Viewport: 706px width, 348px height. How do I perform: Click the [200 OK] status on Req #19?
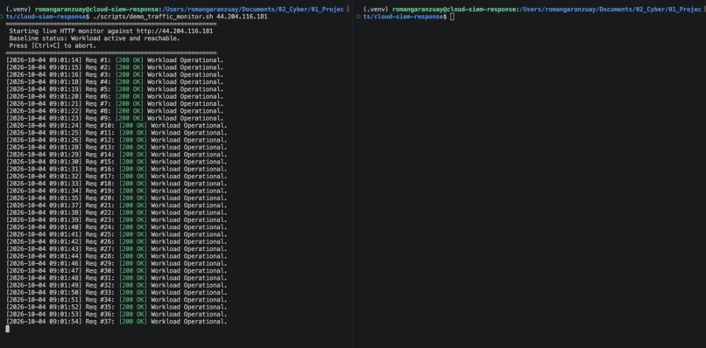point(133,191)
